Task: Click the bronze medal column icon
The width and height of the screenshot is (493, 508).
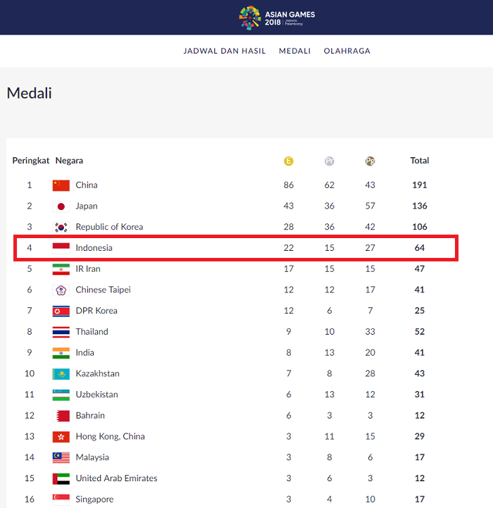Action: coord(370,161)
